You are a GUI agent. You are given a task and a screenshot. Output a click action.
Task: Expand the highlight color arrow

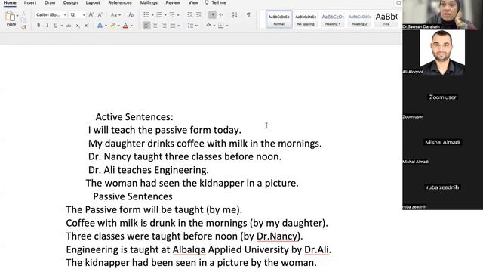click(118, 26)
